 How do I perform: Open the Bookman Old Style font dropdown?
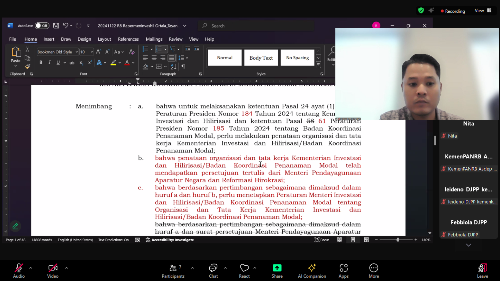77,52
